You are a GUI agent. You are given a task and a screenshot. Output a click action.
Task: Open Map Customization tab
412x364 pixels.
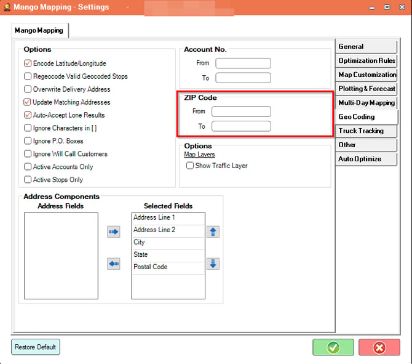point(366,75)
